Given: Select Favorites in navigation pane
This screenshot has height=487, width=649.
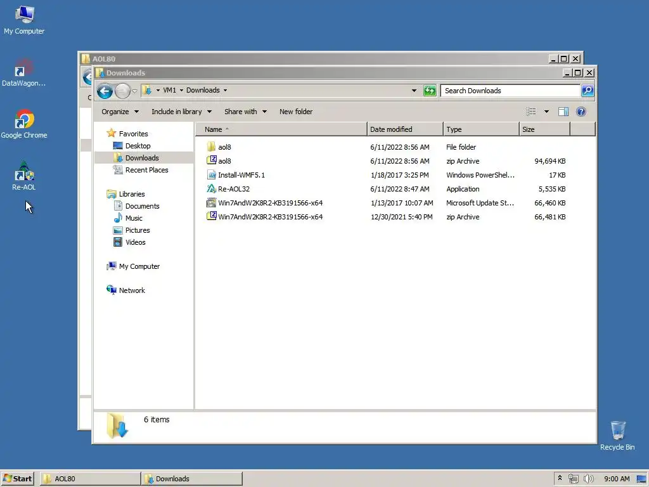Looking at the screenshot, I should [127, 133].
